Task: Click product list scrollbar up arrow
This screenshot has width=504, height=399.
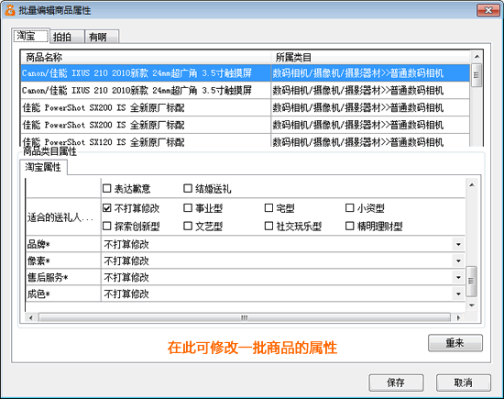Action: (x=477, y=57)
